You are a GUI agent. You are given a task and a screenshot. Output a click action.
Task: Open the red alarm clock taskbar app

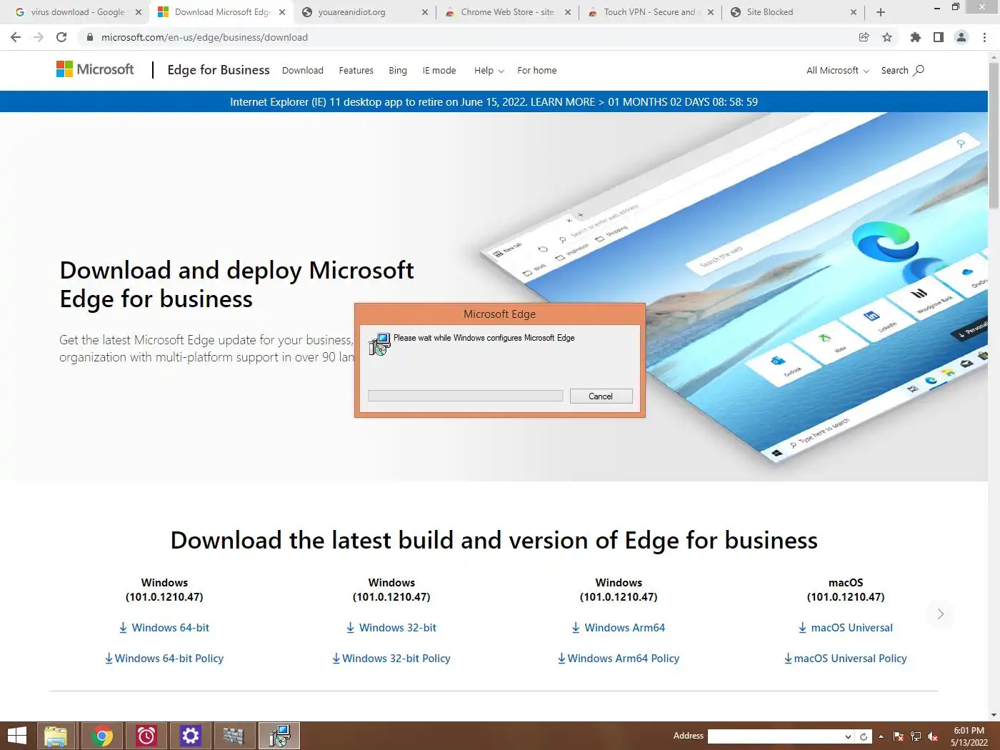146,736
